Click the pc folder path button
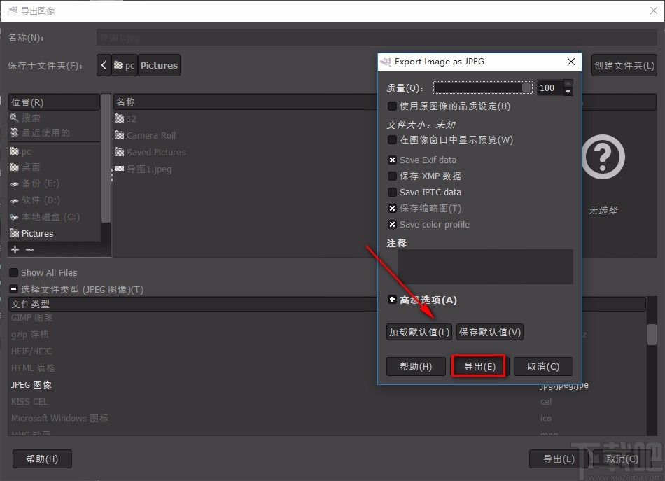The width and height of the screenshot is (665, 481). [125, 65]
